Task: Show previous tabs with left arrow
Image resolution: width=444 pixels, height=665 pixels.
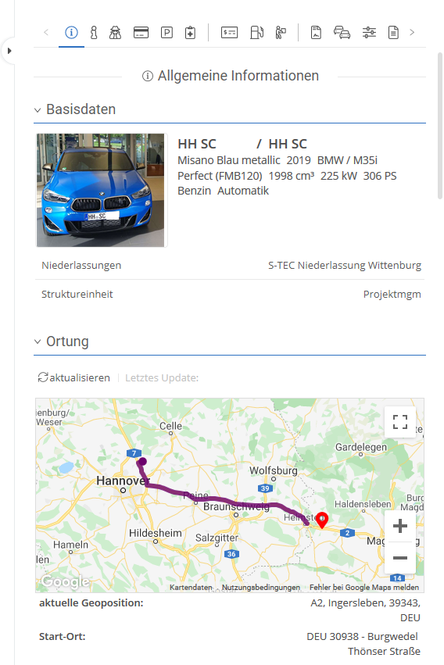Action: click(x=46, y=32)
